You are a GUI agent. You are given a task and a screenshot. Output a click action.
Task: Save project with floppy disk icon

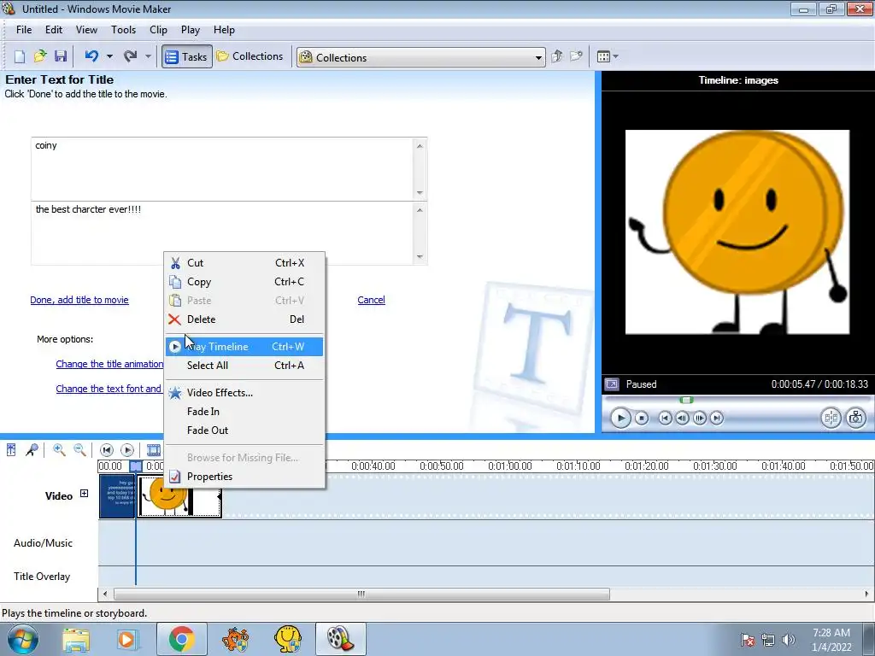[61, 56]
